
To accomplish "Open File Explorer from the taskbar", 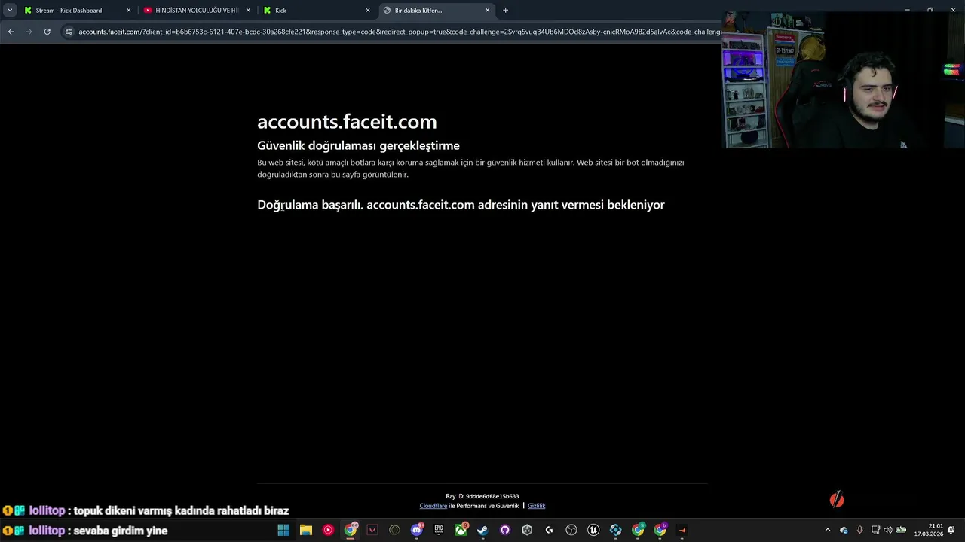I will point(306,530).
